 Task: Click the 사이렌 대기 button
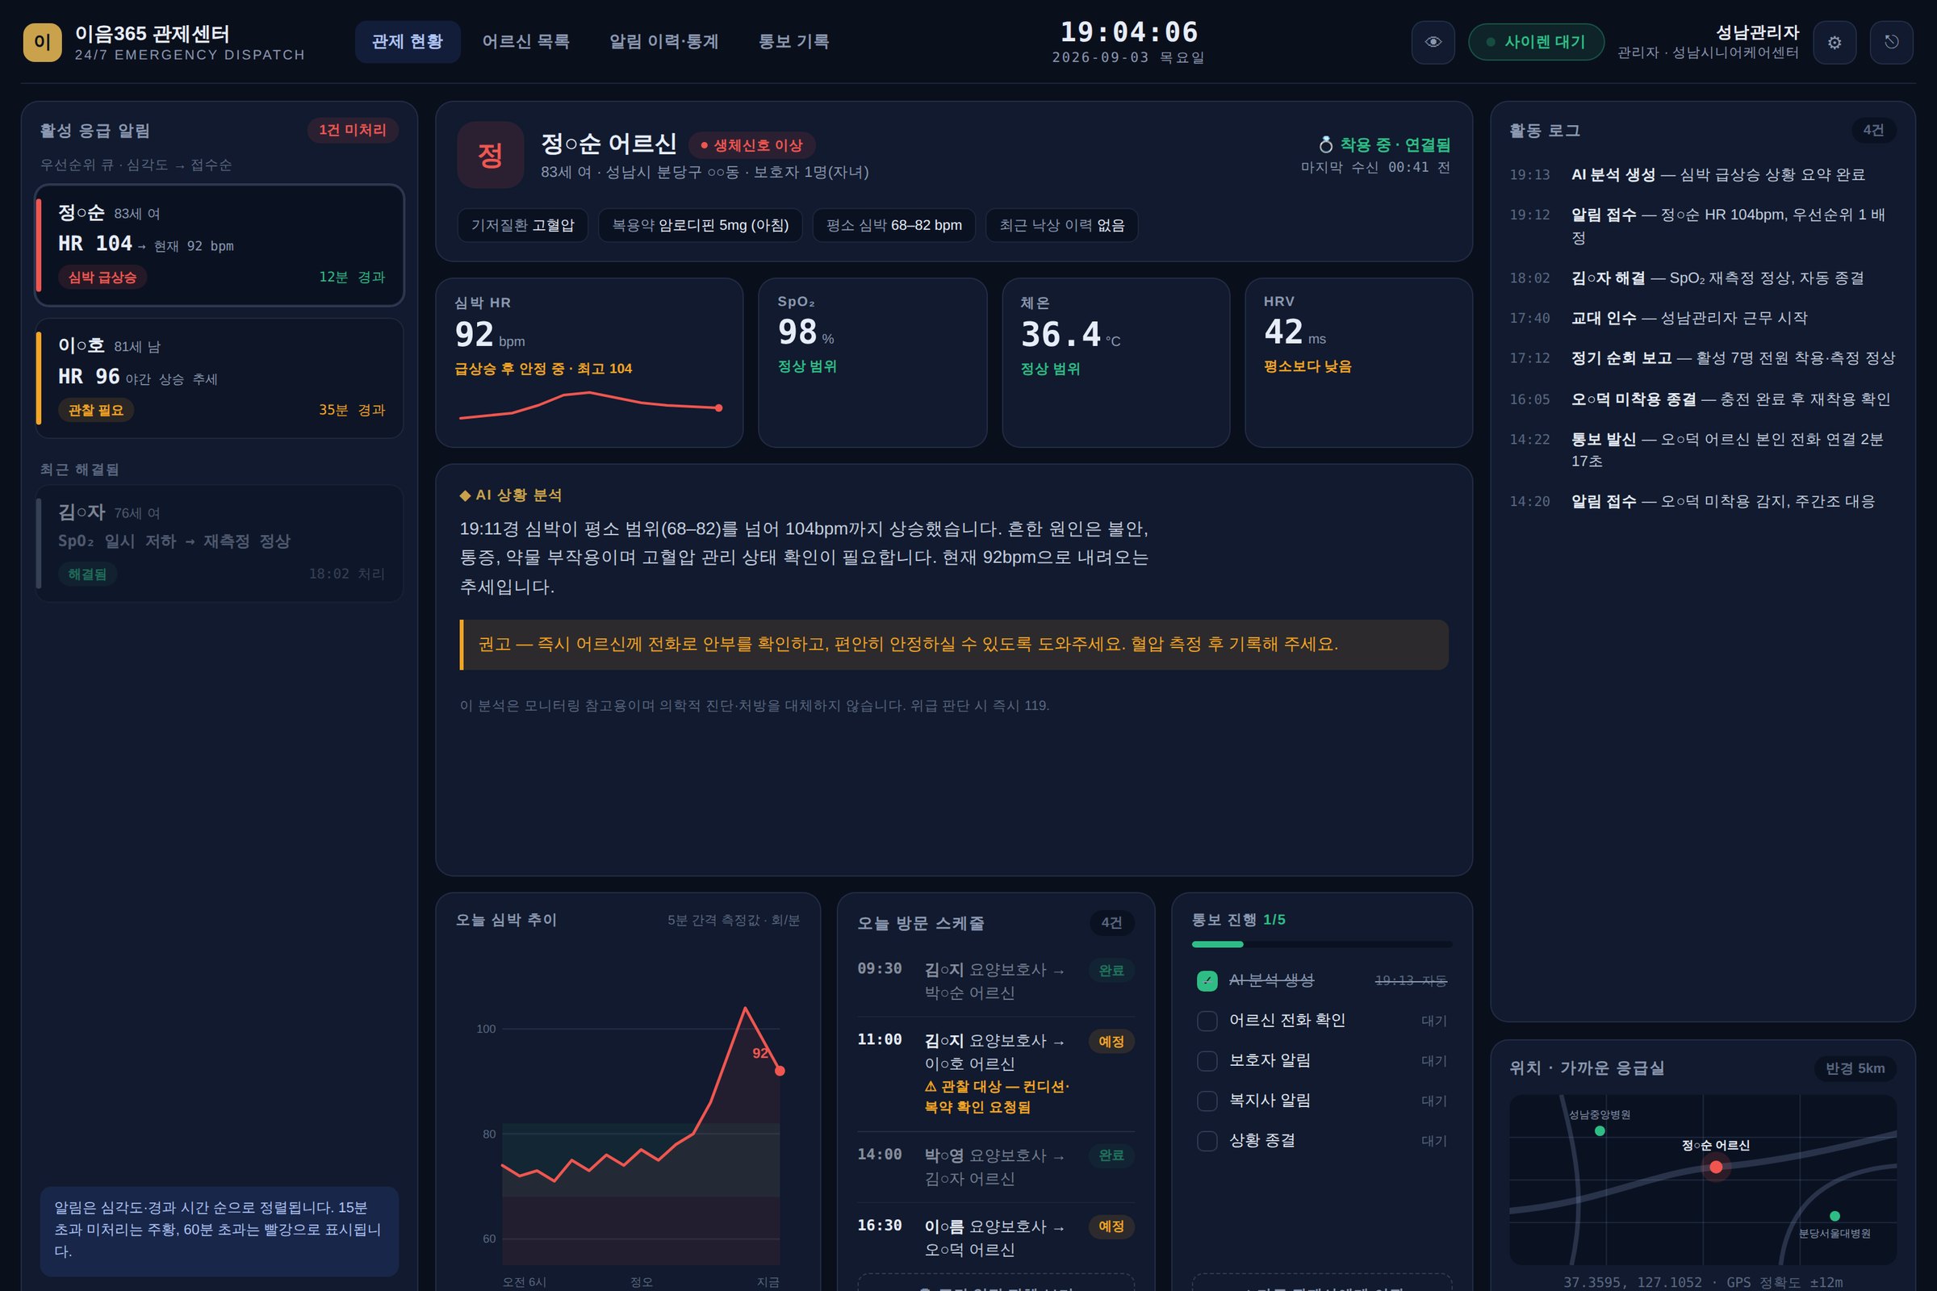point(1536,42)
